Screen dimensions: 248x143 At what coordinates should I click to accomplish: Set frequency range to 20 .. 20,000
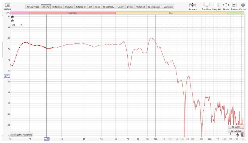pos(236,131)
